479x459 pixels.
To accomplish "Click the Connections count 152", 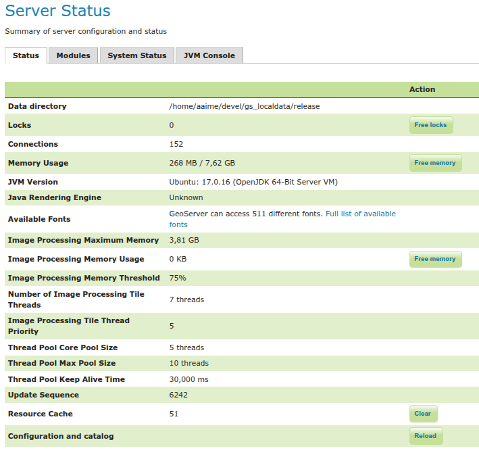I will [x=176, y=144].
